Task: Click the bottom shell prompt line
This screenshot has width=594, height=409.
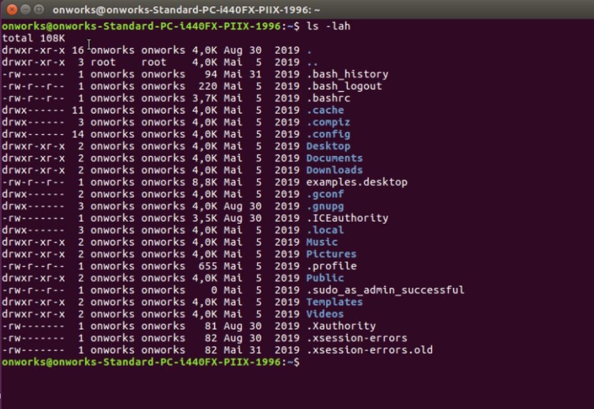Action: point(151,362)
